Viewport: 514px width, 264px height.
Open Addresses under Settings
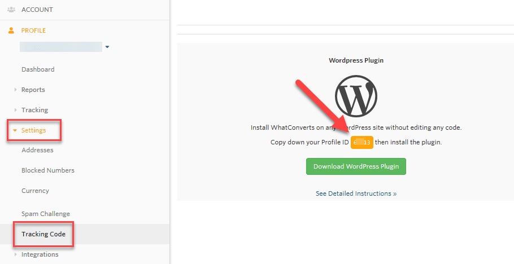pos(37,151)
